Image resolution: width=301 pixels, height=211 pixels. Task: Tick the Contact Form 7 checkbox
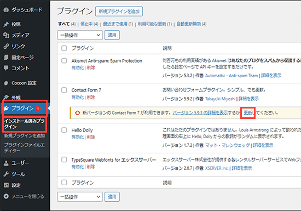tap(64, 90)
